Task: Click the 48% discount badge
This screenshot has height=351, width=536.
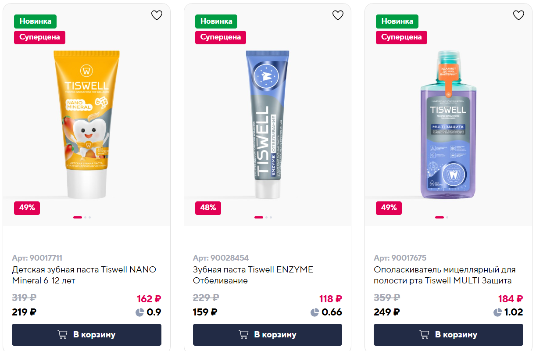Action: pyautogui.click(x=208, y=208)
